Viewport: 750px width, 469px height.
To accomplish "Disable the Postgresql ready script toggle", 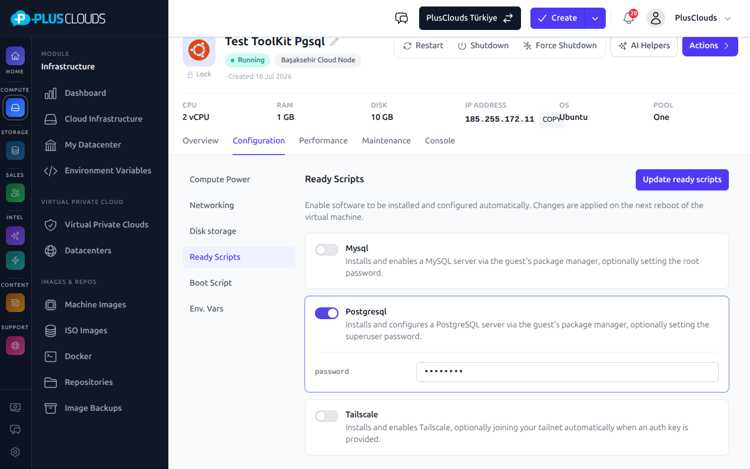I will coord(327,313).
